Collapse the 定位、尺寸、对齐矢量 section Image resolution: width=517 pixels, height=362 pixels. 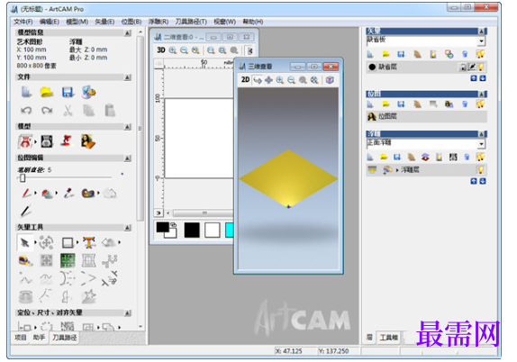pos(128,312)
